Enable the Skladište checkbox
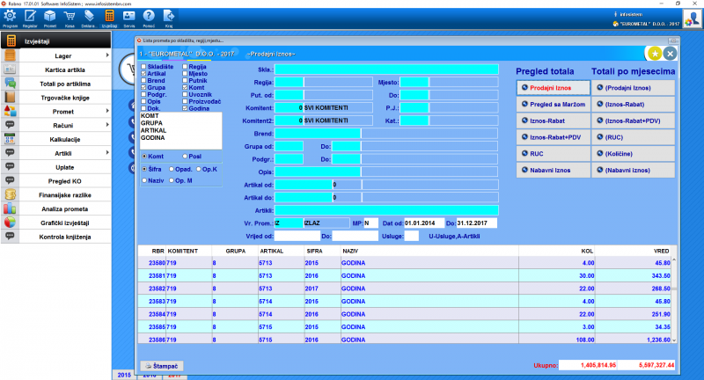 [144, 66]
